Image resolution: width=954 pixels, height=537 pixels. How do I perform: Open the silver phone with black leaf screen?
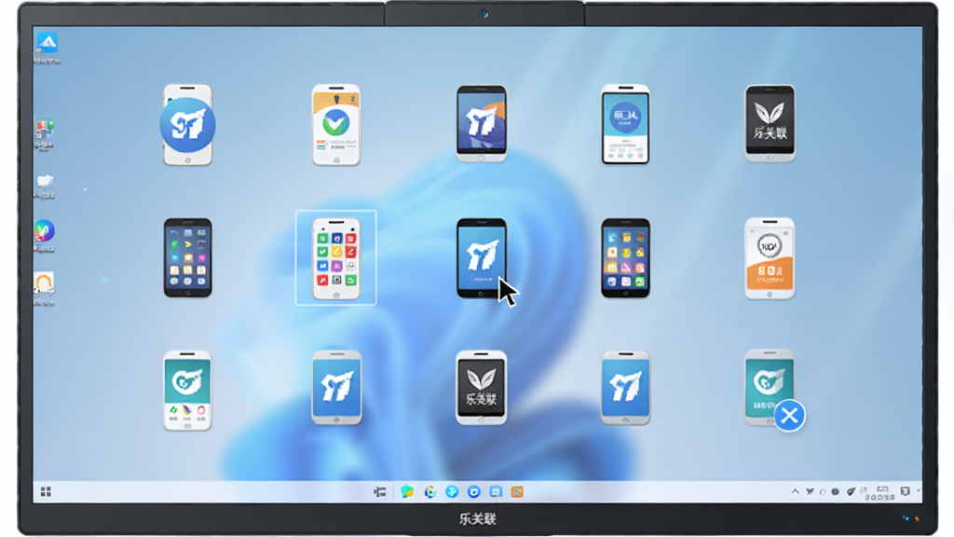482,388
